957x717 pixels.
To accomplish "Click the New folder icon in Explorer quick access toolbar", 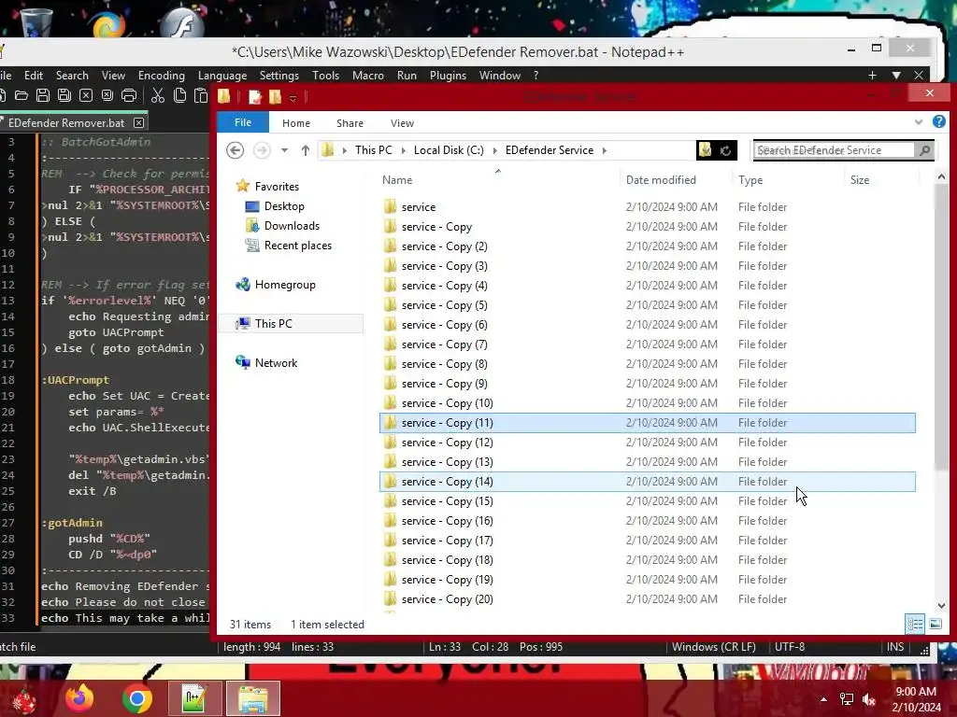I will click(x=276, y=97).
